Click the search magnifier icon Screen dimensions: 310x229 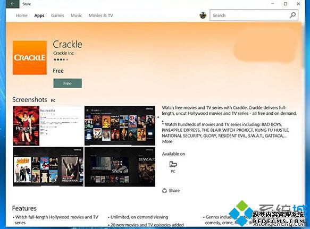pos(292,15)
